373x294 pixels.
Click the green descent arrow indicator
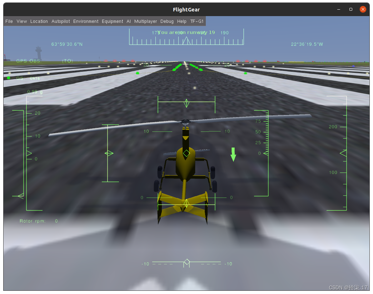point(233,154)
